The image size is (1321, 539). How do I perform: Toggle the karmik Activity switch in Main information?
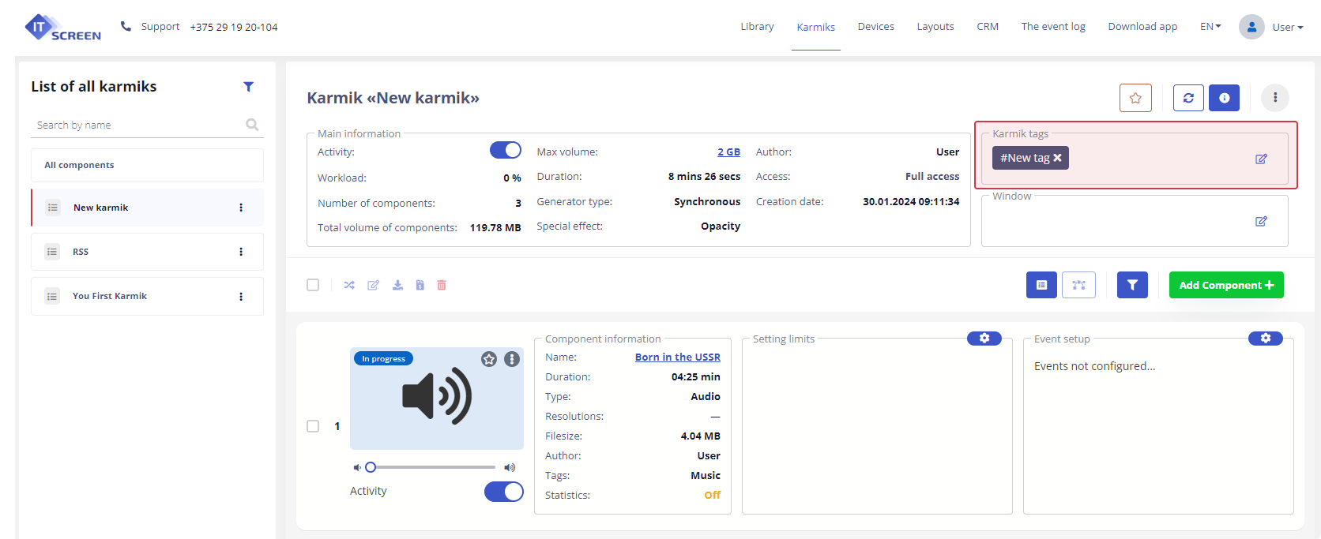coord(505,151)
